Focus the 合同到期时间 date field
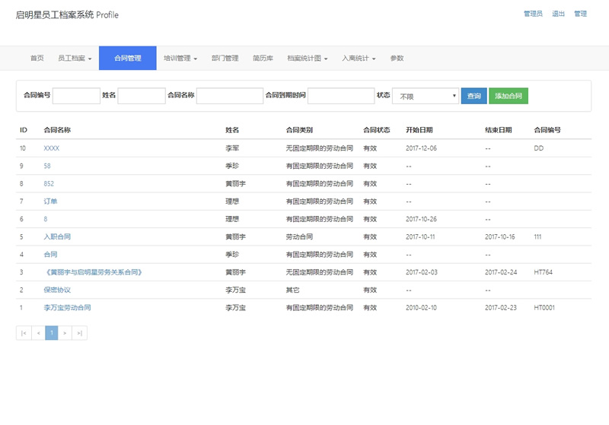Viewport: 609px width, 425px height. tap(340, 96)
